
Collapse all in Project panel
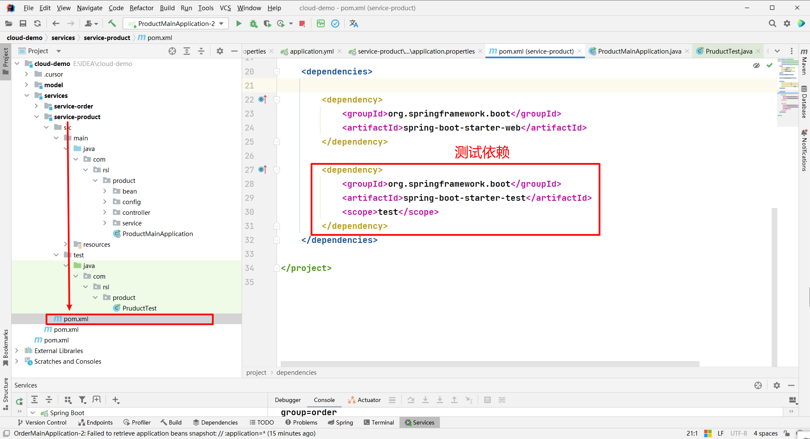pos(201,51)
